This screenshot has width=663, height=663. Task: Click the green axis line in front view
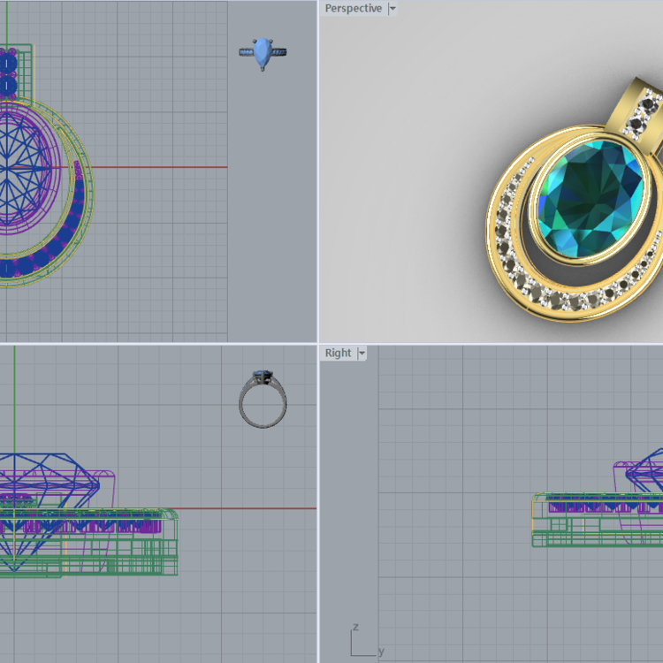click(x=14, y=399)
